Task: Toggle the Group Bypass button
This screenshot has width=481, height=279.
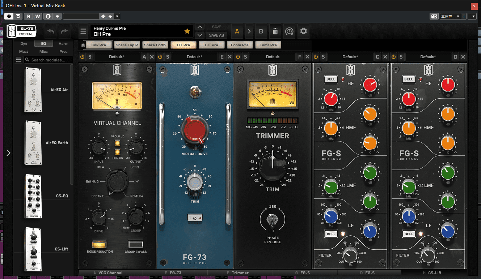Action: (136, 244)
